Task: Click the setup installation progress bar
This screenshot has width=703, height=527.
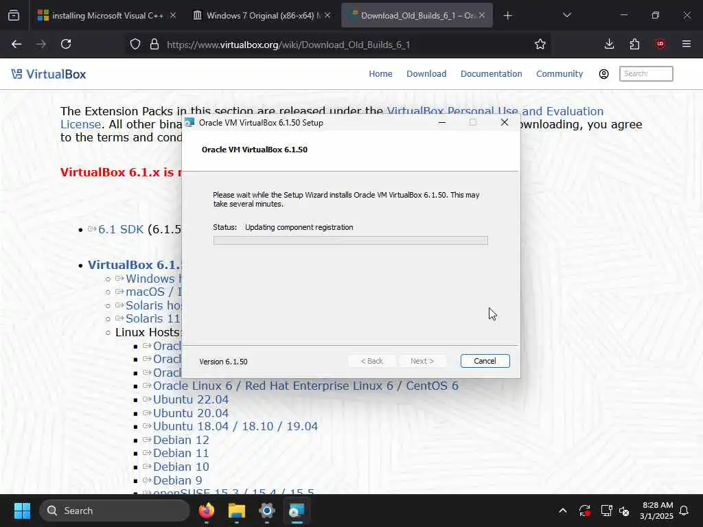Action: tap(350, 241)
